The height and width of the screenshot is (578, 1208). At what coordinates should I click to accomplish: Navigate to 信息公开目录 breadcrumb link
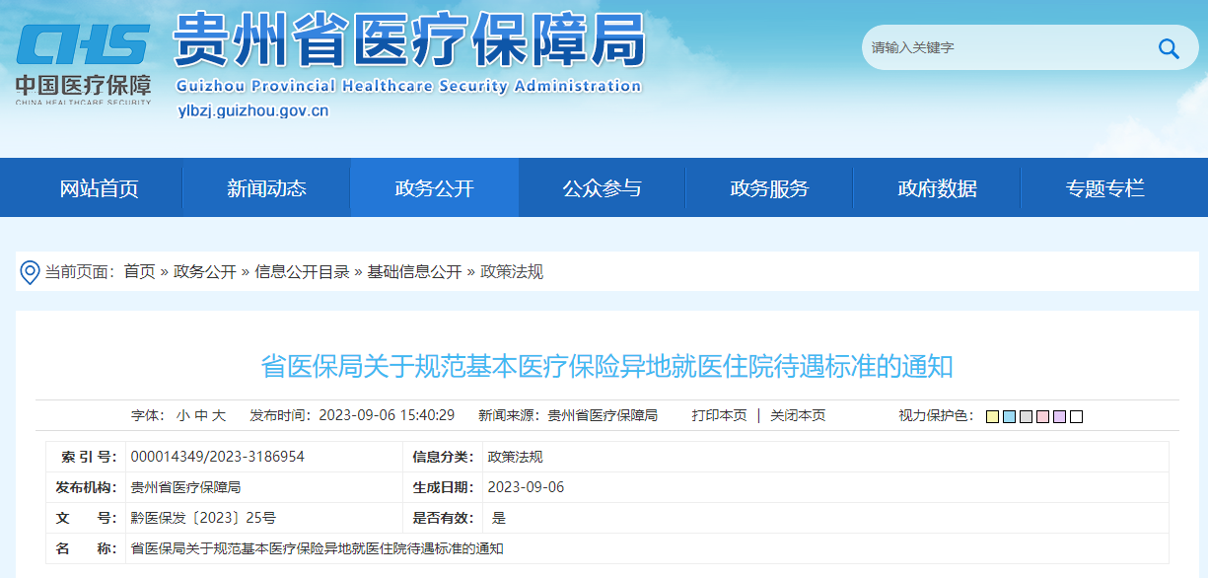pos(302,272)
